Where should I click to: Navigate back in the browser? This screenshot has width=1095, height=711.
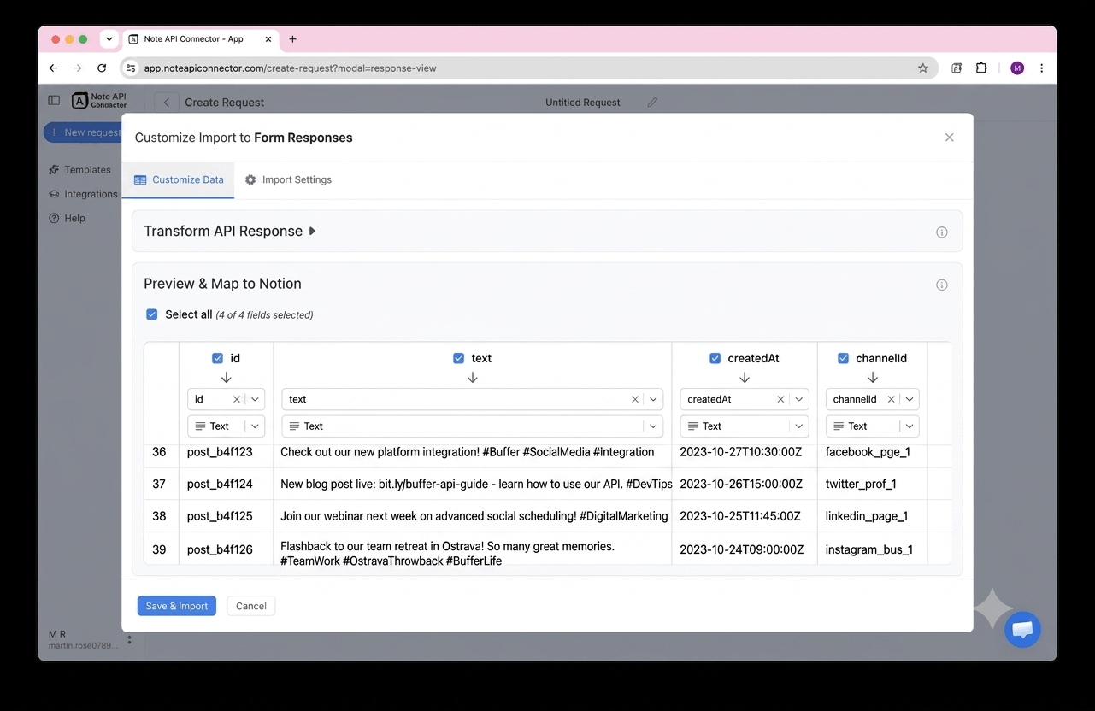pyautogui.click(x=53, y=68)
